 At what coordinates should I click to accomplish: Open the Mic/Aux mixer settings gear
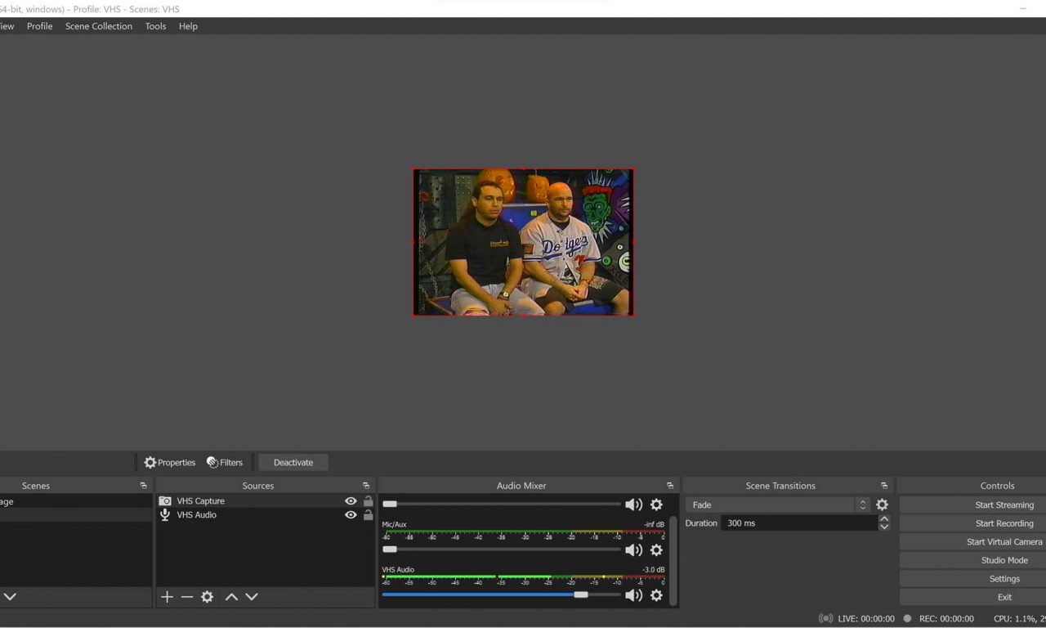(x=655, y=550)
